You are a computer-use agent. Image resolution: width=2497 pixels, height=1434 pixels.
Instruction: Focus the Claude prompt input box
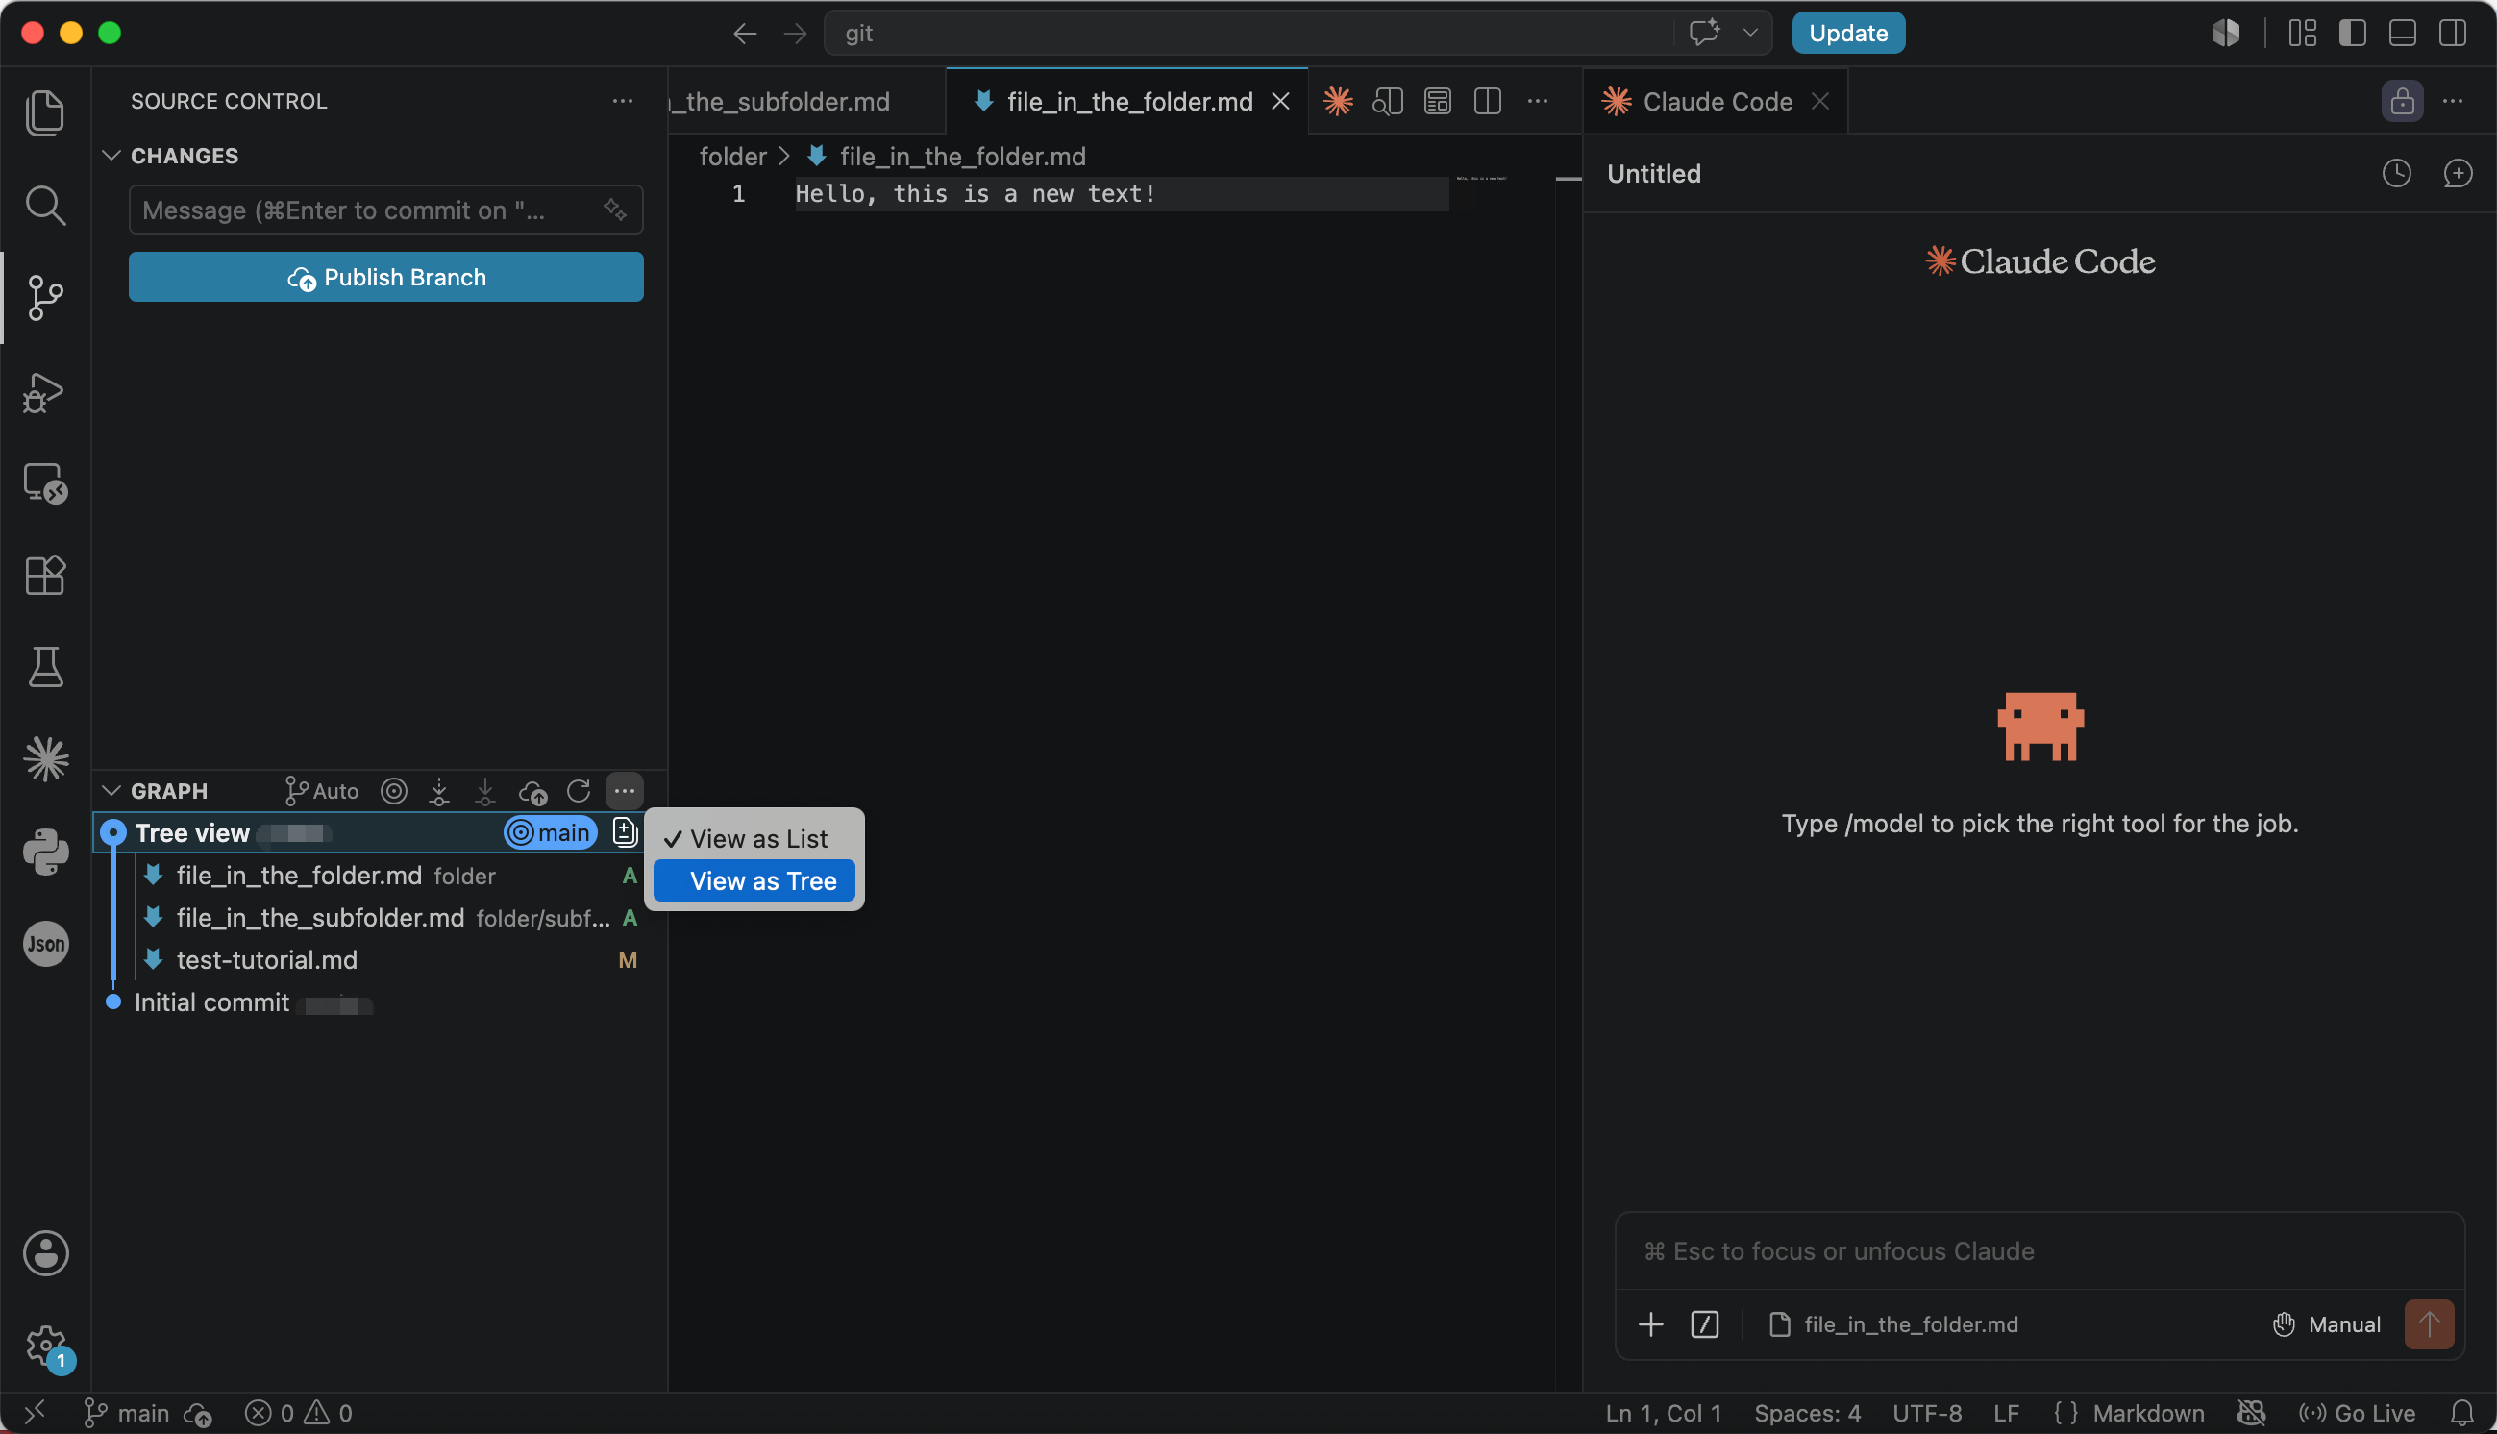coord(2040,1250)
